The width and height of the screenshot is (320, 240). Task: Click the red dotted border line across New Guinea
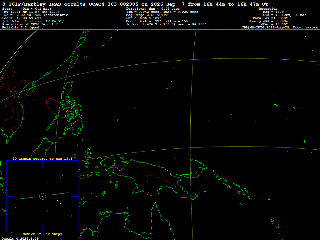tap(148, 178)
